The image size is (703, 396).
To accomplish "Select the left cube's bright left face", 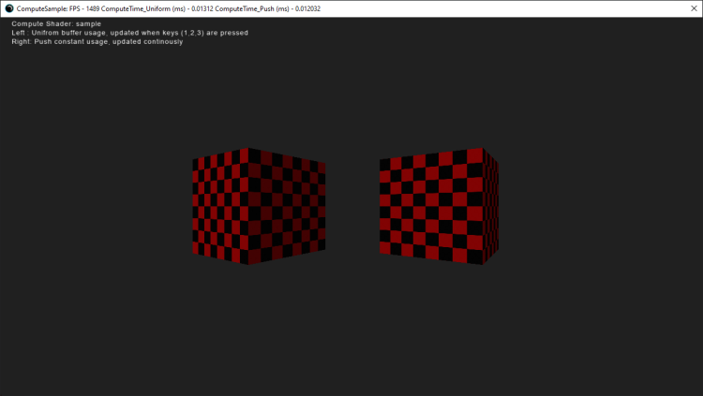I will (x=220, y=206).
